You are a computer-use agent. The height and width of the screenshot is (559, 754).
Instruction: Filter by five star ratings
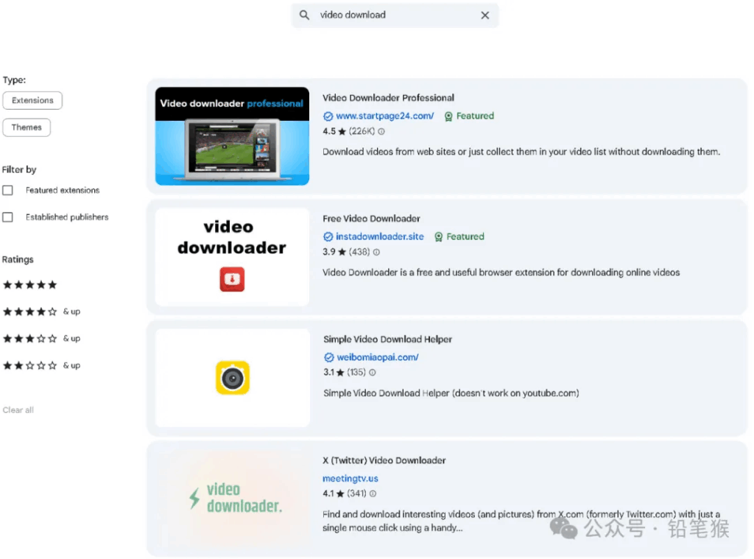30,285
